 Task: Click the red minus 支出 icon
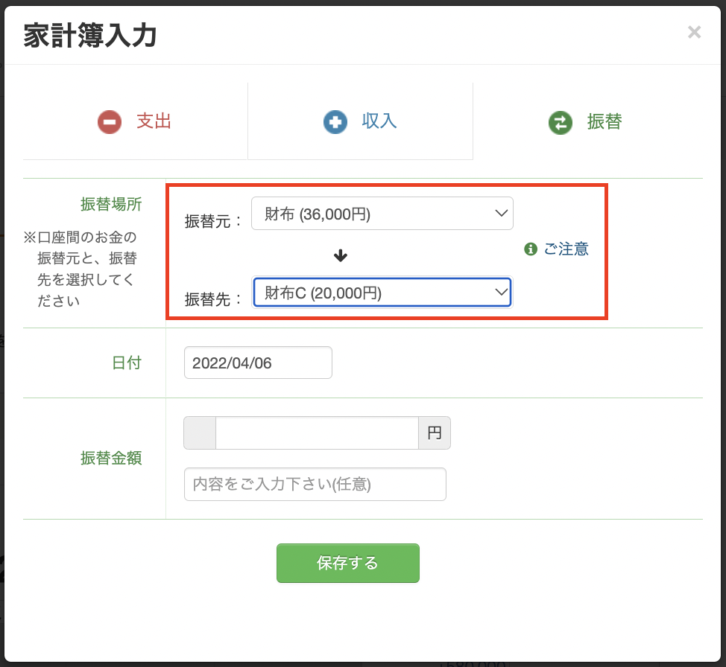[110, 122]
